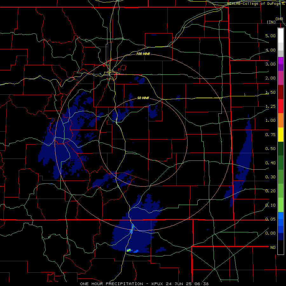Viewport: 286px width, 286px height.
Task: Pick the lime green swatch beside 0.10
Action: pyautogui.click(x=281, y=205)
